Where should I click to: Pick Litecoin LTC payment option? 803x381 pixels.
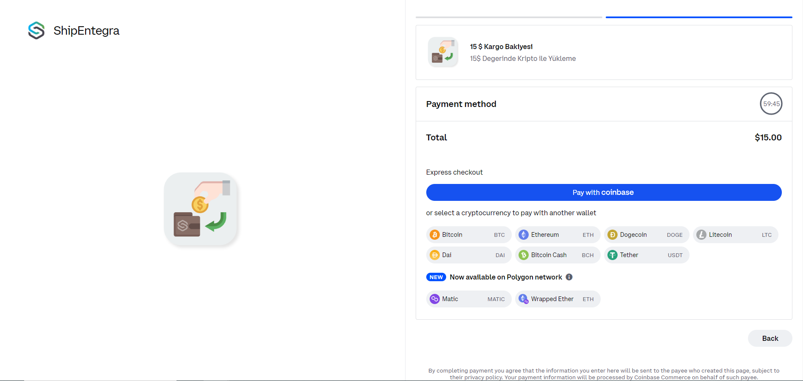click(735, 235)
